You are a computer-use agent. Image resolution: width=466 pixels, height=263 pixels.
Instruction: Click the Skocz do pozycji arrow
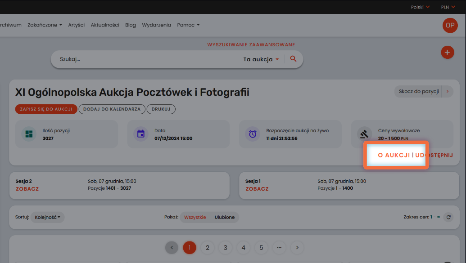(447, 91)
